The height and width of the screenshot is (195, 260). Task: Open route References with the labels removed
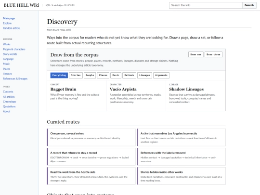coord(182,156)
